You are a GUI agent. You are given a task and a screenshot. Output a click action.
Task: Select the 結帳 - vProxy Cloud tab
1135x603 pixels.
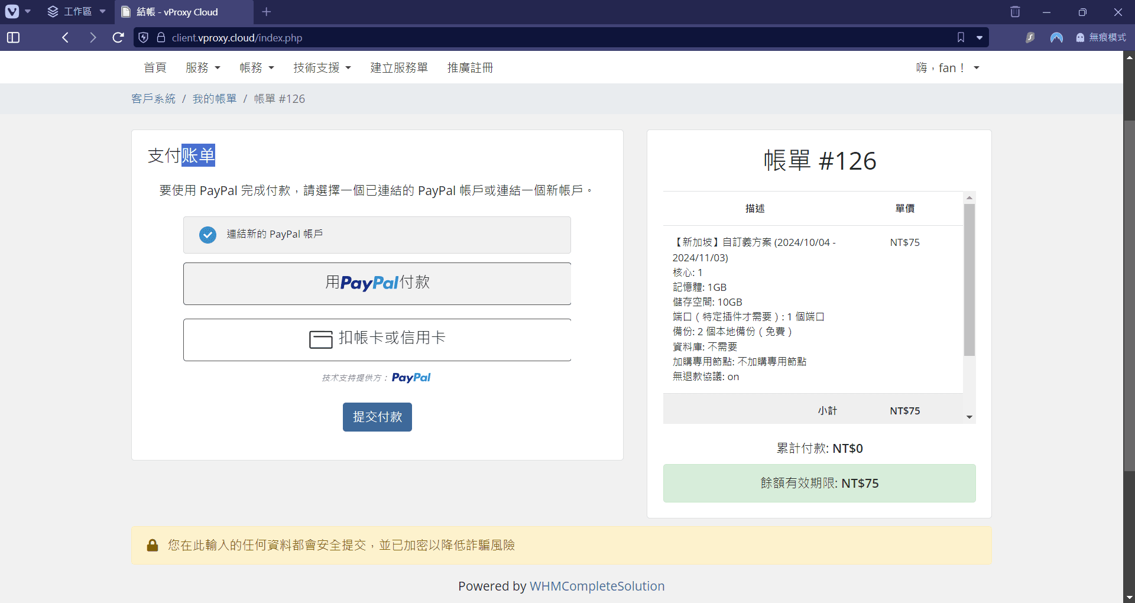tap(184, 12)
